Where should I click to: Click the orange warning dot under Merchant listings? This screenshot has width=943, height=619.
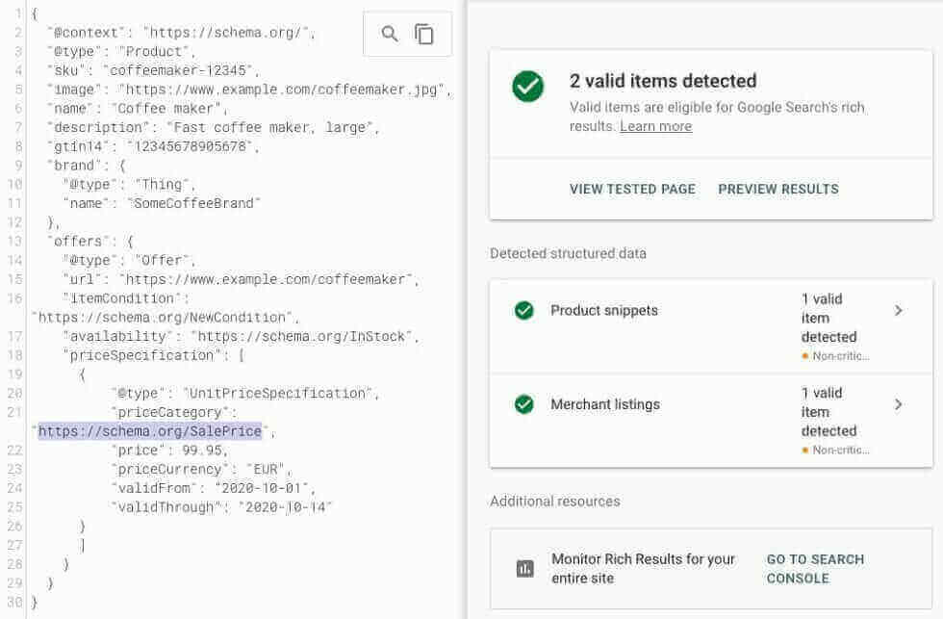805,450
